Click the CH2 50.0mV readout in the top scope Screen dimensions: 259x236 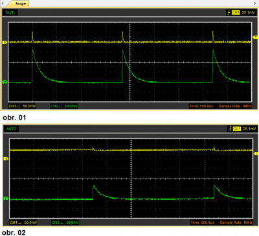pos(64,106)
